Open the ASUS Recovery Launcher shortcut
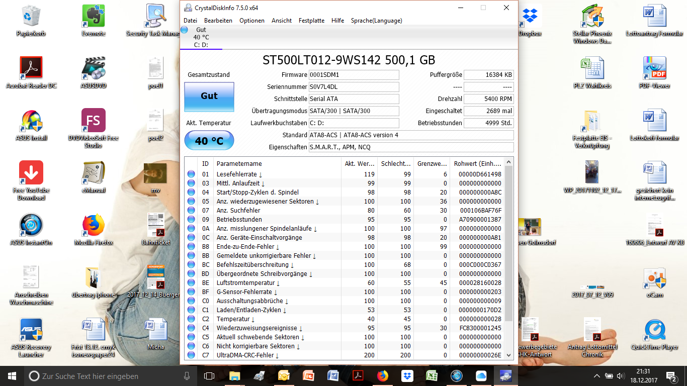This screenshot has width=687, height=386. (x=31, y=337)
